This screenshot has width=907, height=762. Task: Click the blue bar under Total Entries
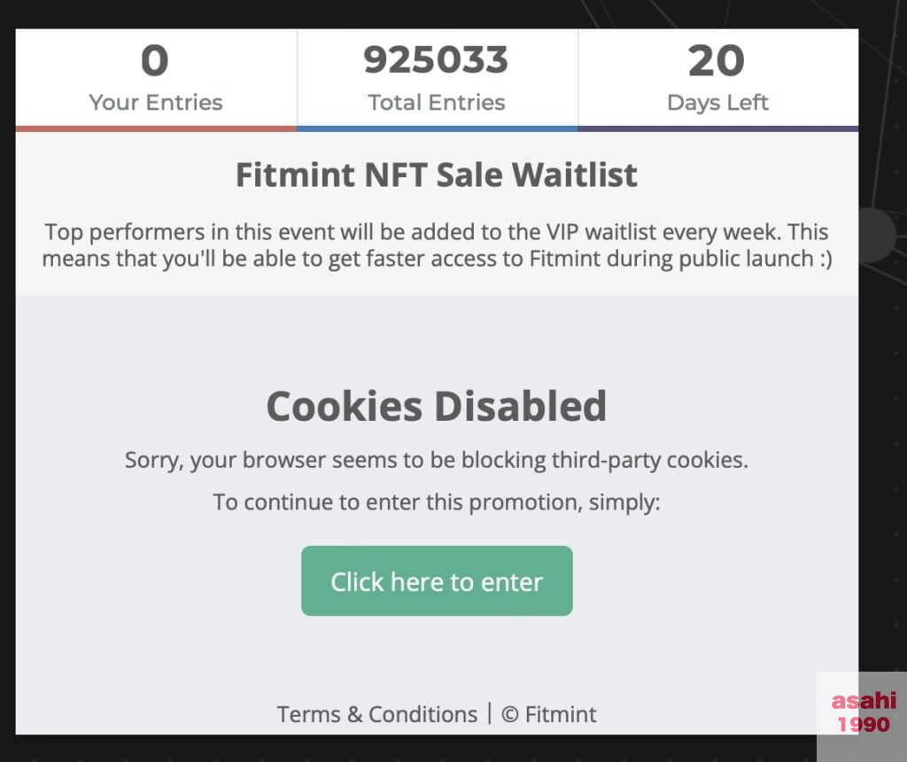click(438, 128)
